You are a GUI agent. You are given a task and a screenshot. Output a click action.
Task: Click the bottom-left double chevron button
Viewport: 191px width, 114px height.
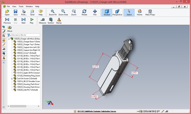click(4, 107)
